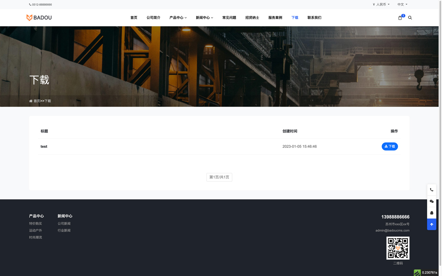Click the blue 下载 button for test file
442x276 pixels.
tap(390, 146)
